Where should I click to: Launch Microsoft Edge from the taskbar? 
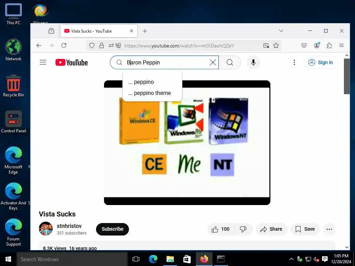153,259
